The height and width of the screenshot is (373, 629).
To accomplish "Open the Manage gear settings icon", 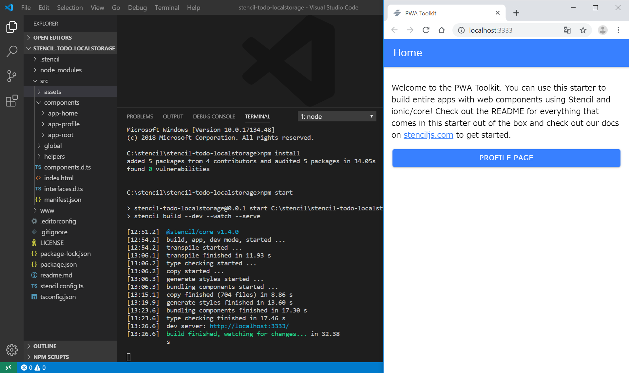I will [x=11, y=350].
